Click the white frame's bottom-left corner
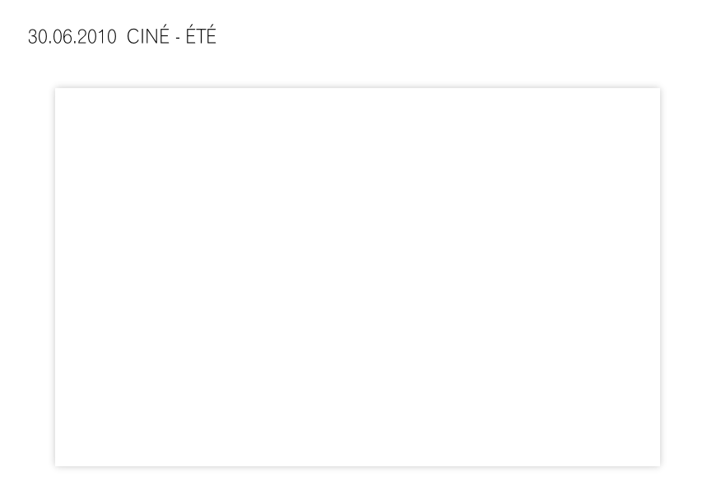Viewport: 716px width, 486px height. tap(56, 465)
